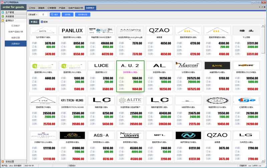
Task: Switch to the 工作台 tab
Action: point(32,8)
